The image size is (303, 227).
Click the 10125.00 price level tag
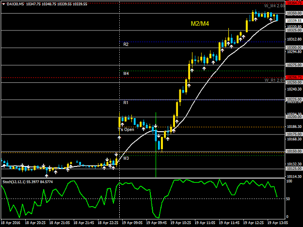click(x=294, y=168)
